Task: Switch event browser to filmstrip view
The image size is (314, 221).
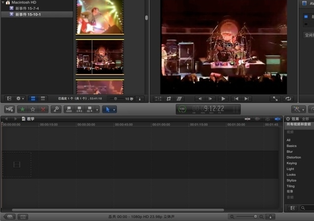Action: (x=33, y=99)
